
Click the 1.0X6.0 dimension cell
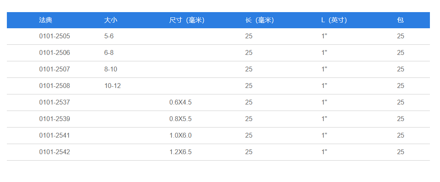pyautogui.click(x=180, y=136)
